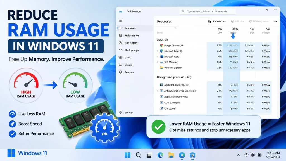Click the End task button
The width and height of the screenshot is (286, 161).
tap(237, 21)
